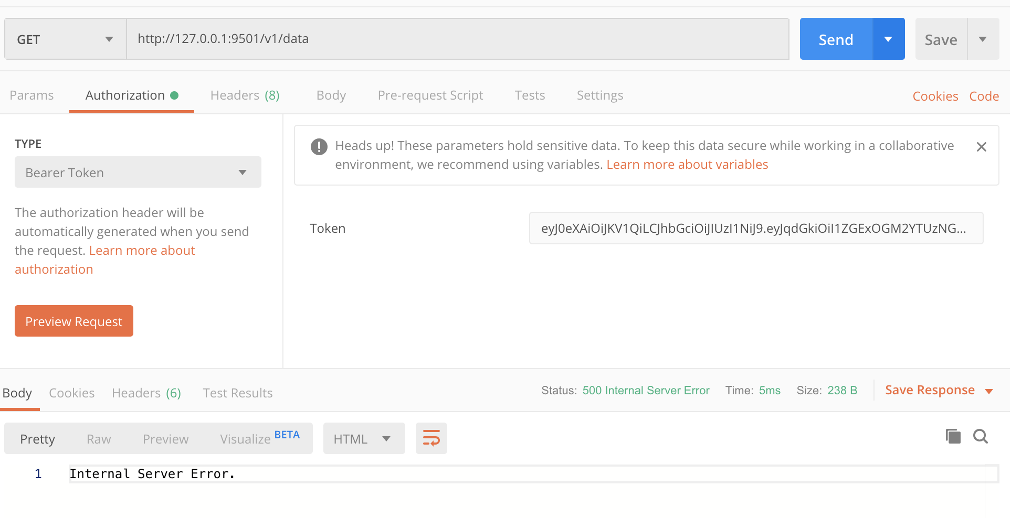The width and height of the screenshot is (1011, 518).
Task: Copy the response body
Action: 953,436
